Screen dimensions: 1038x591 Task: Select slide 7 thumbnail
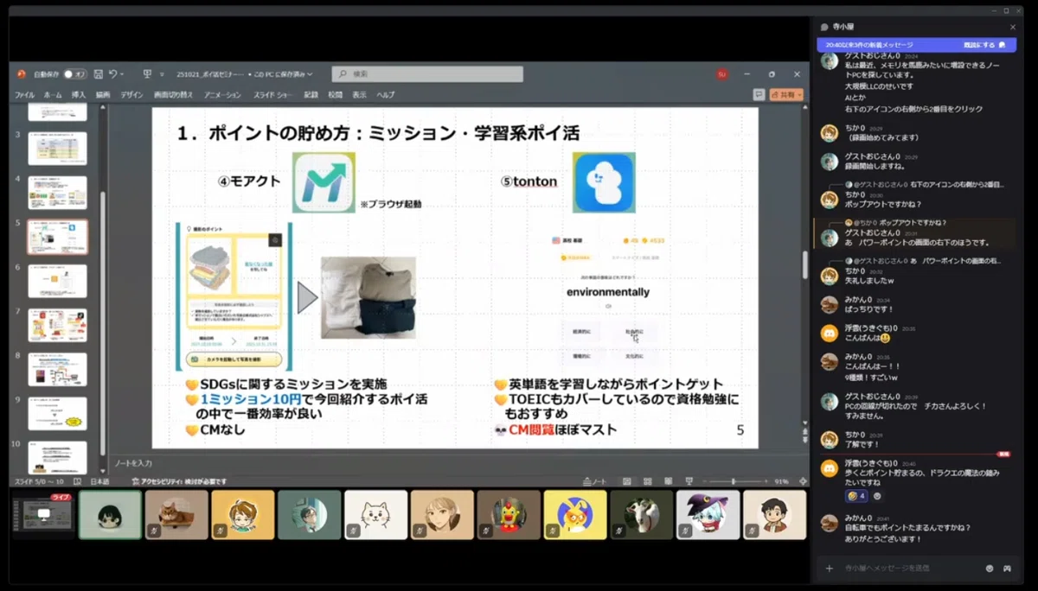[x=57, y=325]
